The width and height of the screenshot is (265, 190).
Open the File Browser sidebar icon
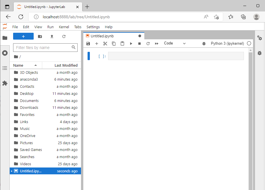click(5, 38)
